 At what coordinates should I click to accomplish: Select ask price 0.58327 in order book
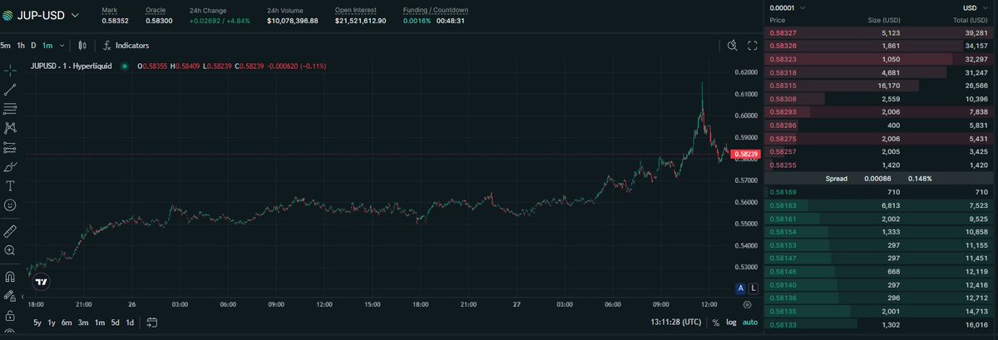coord(783,32)
